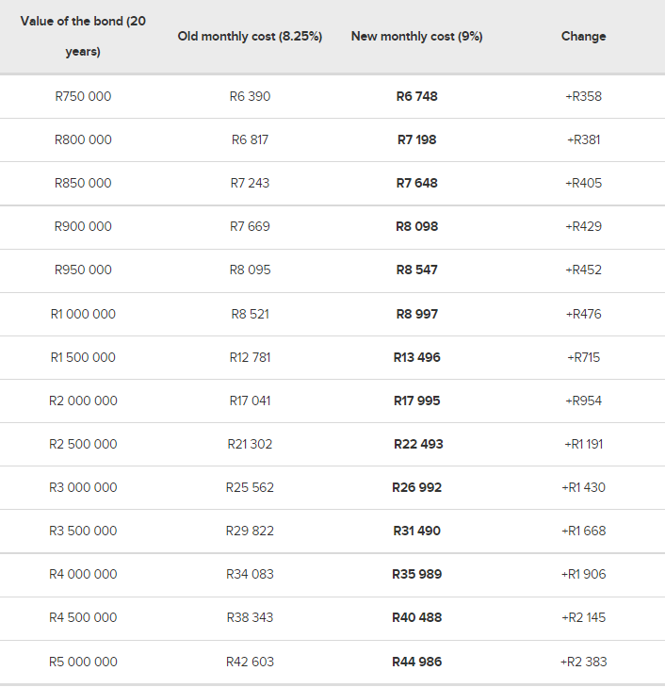Image resolution: width=665 pixels, height=687 pixels.
Task: Select the R1 000 000 bond value
Action: coord(83,314)
